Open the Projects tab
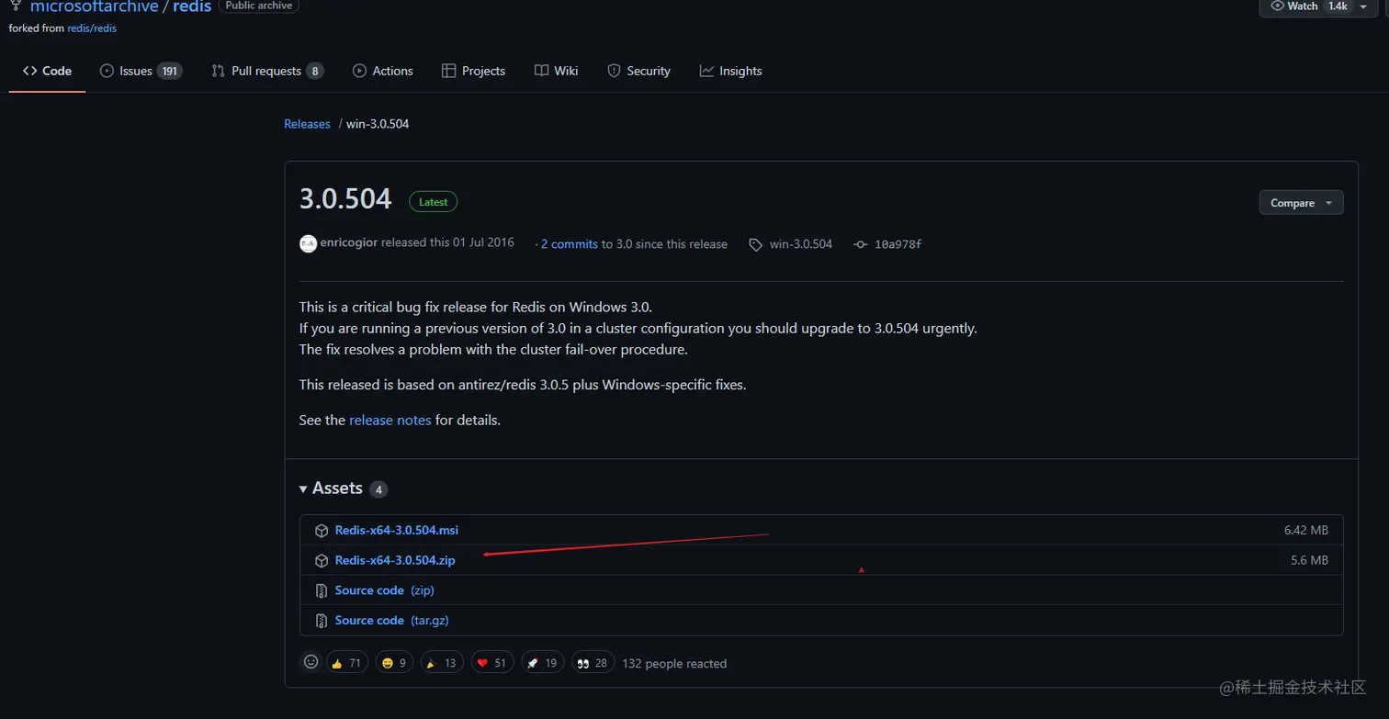 pyautogui.click(x=473, y=71)
